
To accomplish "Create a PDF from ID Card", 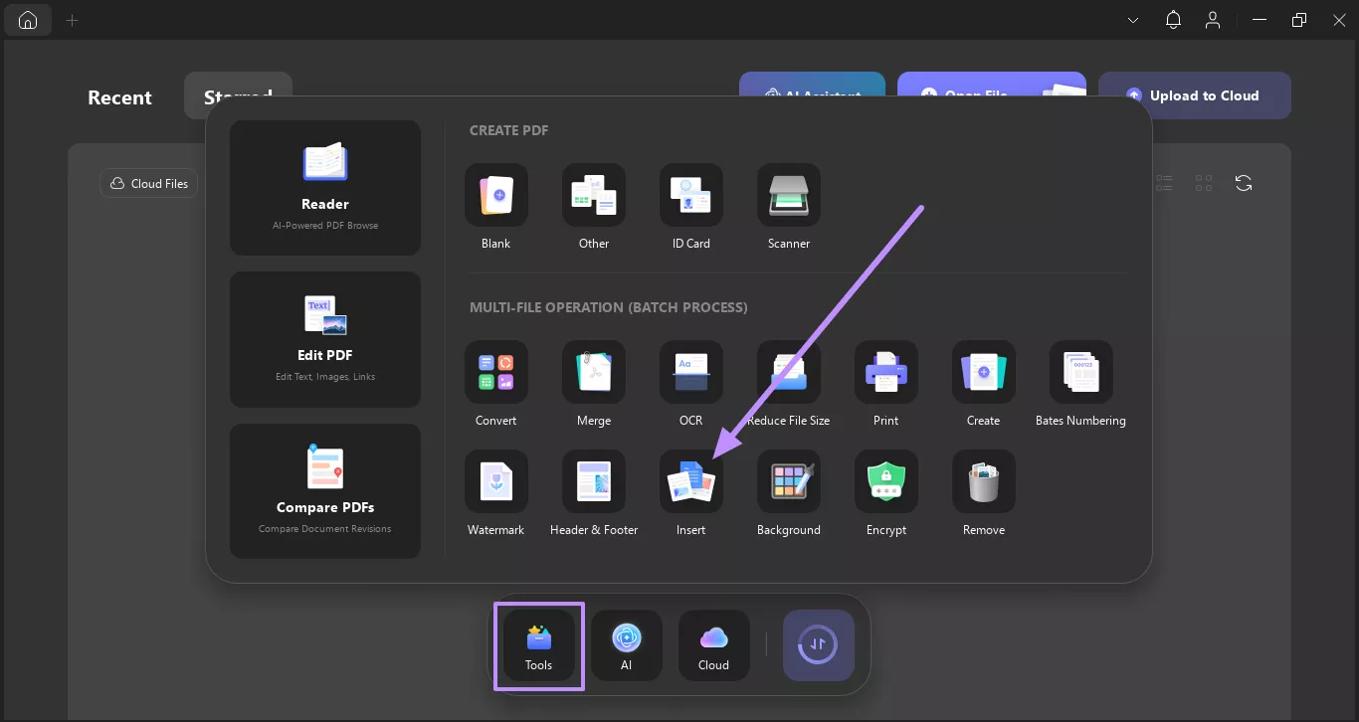I will [691, 195].
